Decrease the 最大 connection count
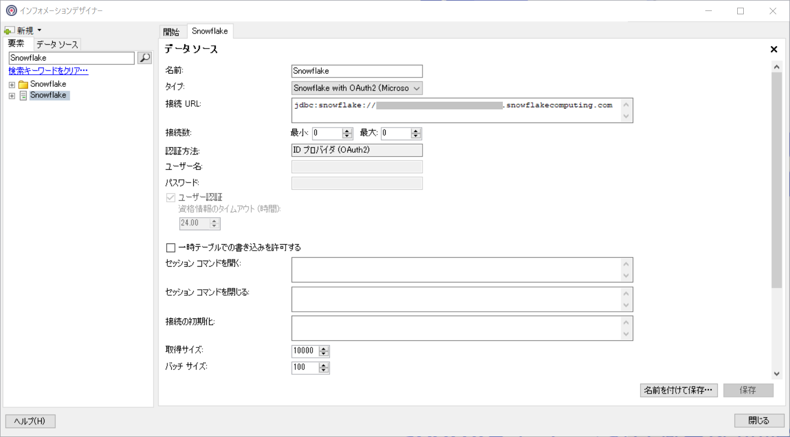This screenshot has width=790, height=437. (416, 136)
